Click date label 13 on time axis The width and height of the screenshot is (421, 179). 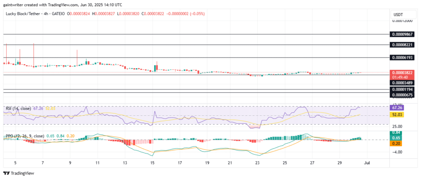click(x=125, y=163)
